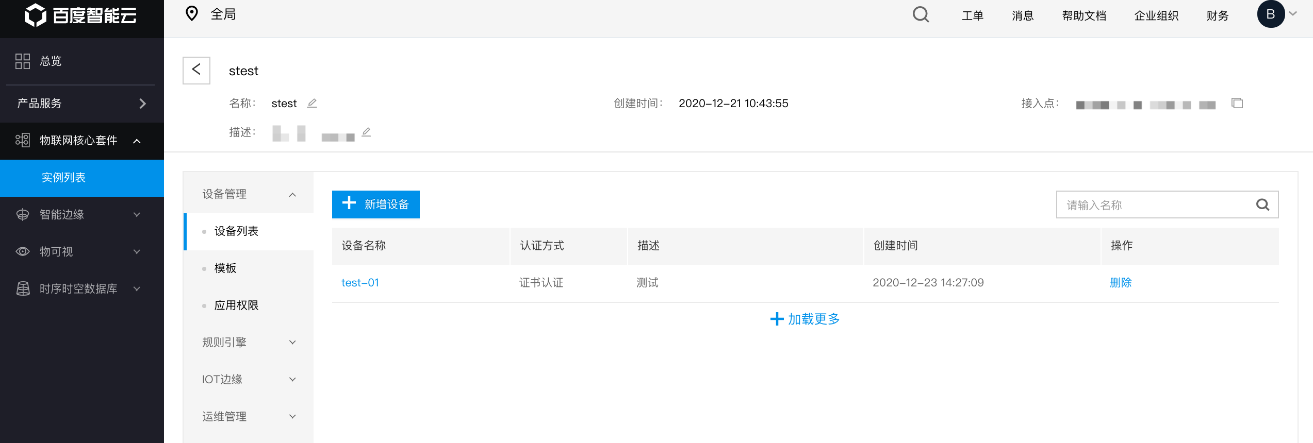Open the test-01 device link
This screenshot has width=1313, height=443.
pyautogui.click(x=360, y=282)
